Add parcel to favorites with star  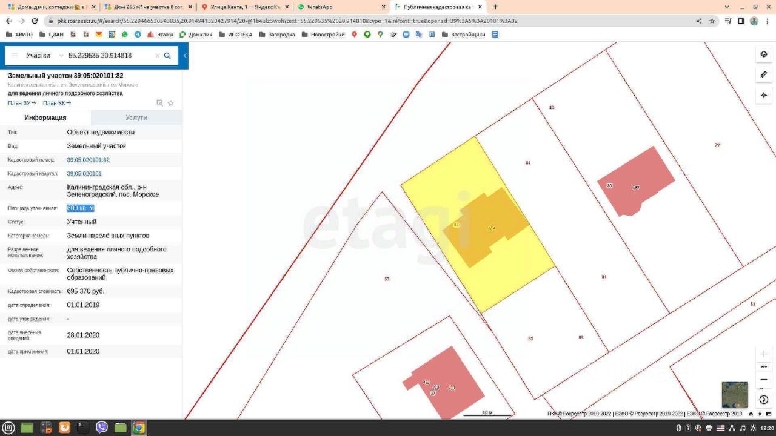click(171, 103)
